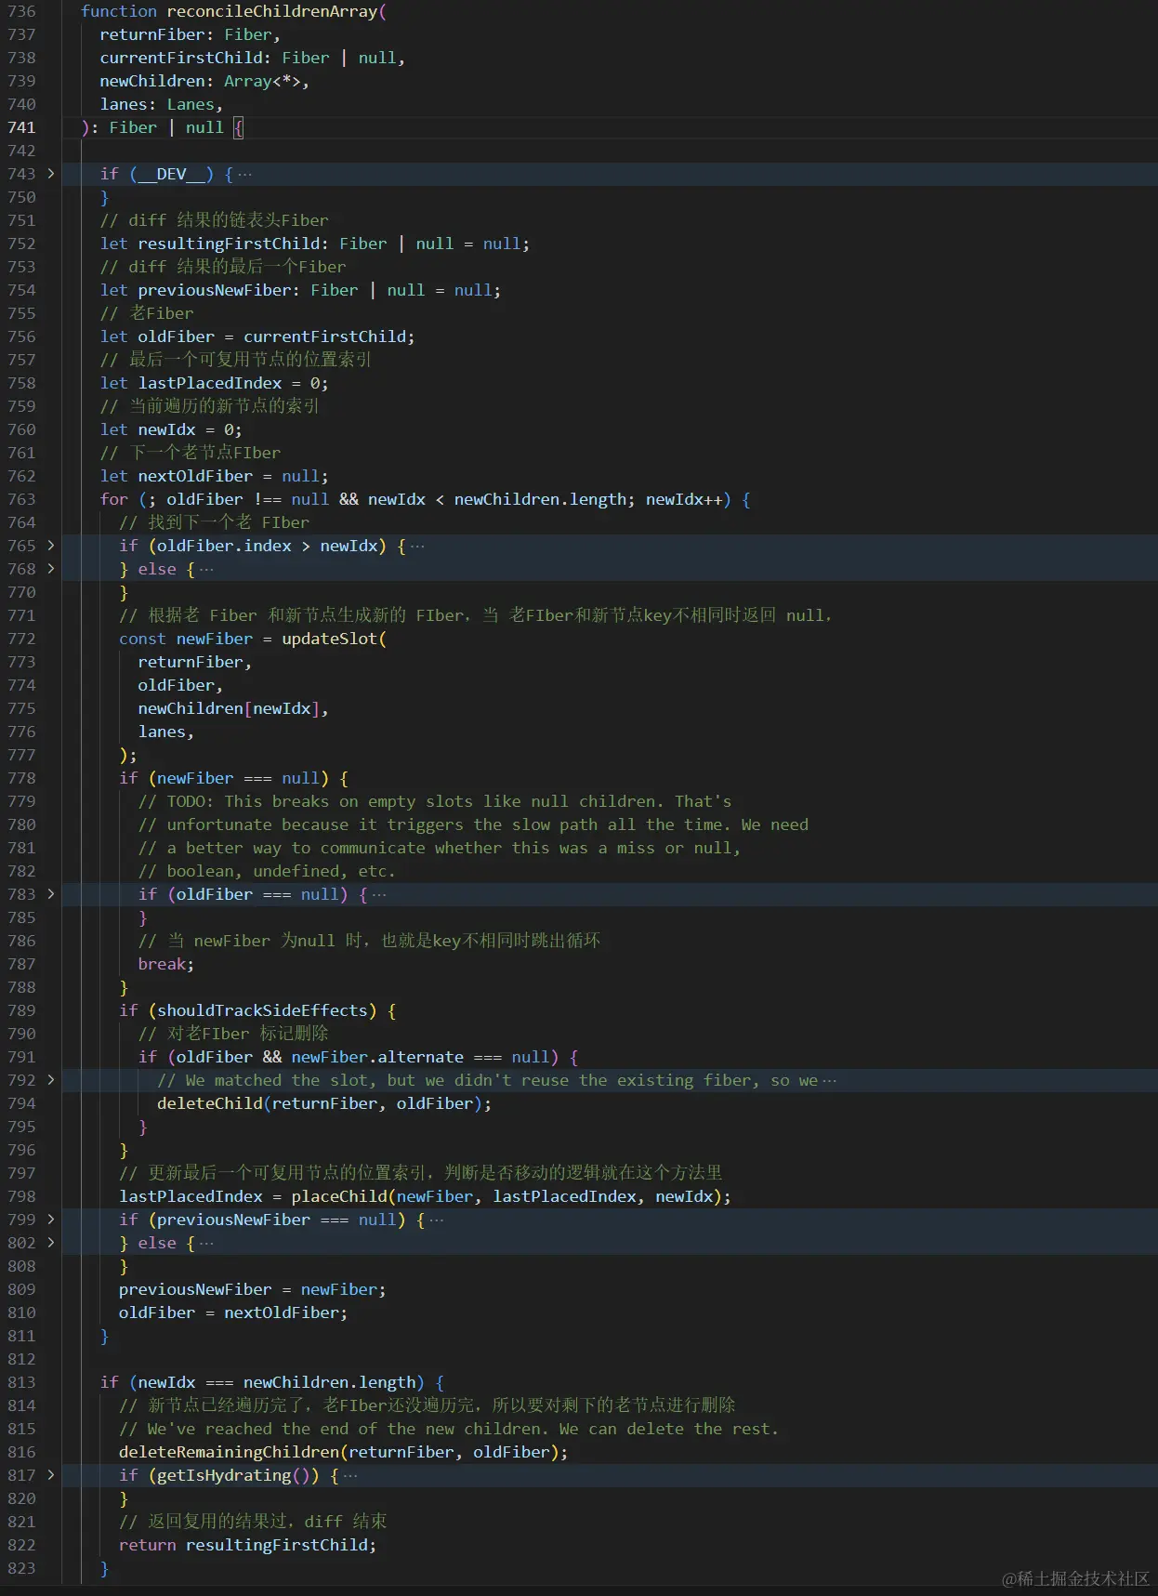
Task: Click shouldTrackSideEffects condition
Action: tap(262, 1010)
